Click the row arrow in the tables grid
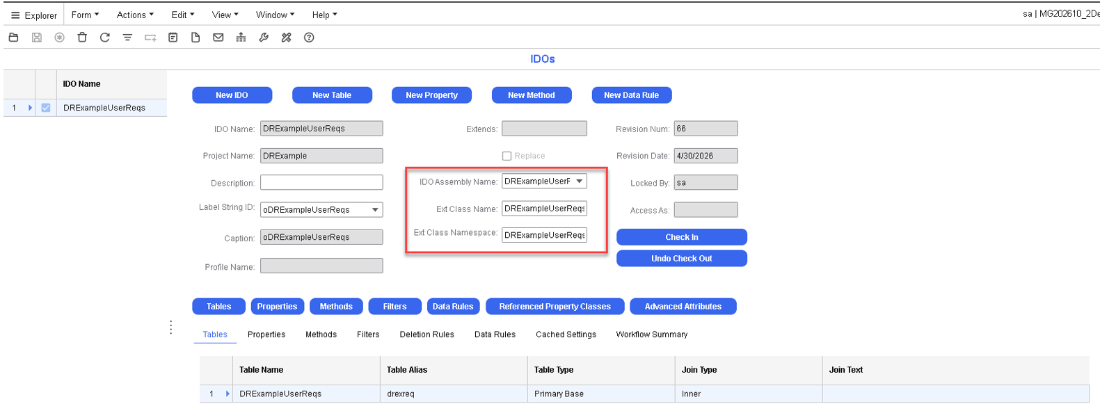1100x413 pixels. (x=228, y=394)
